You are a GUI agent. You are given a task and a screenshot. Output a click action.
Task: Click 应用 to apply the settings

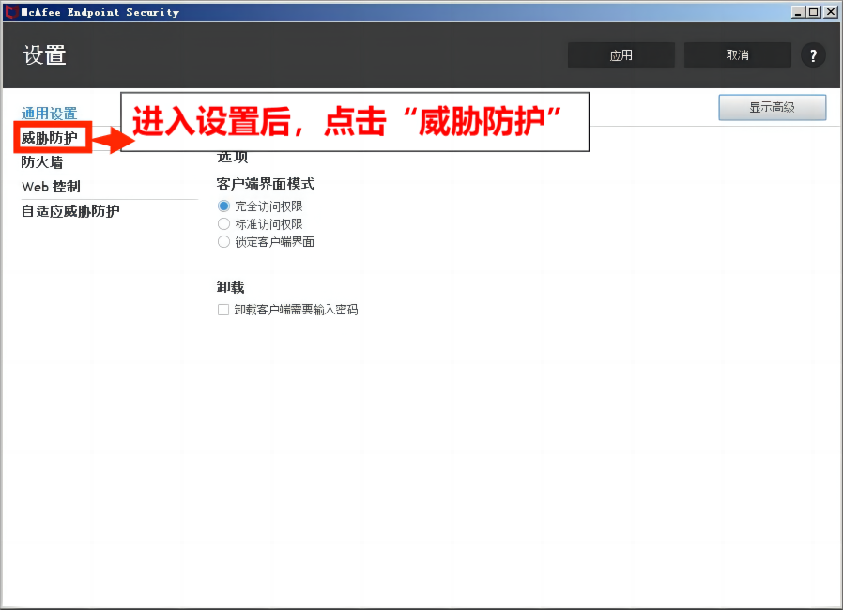(621, 54)
